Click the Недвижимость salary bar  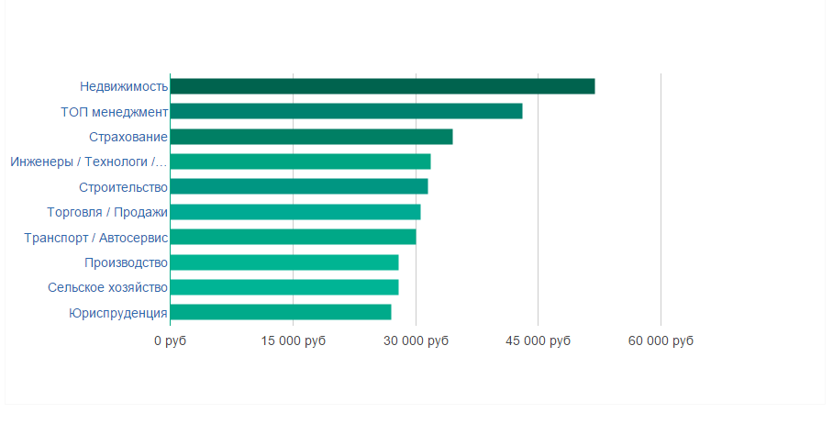click(383, 86)
